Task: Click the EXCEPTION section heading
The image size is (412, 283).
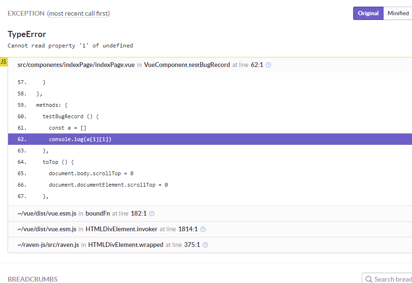Action: [x=26, y=13]
